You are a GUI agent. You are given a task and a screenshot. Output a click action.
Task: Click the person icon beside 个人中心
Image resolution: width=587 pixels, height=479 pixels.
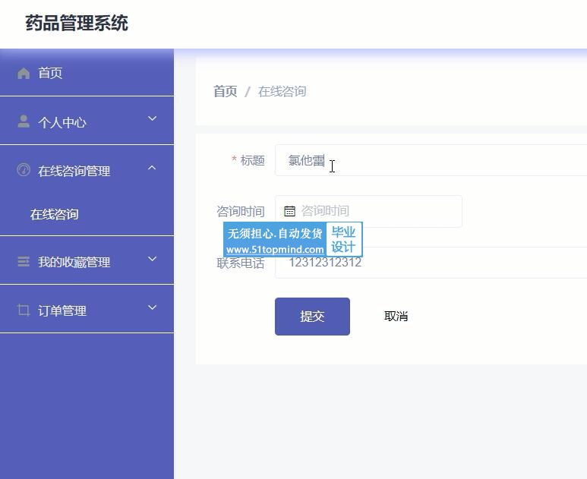pos(24,121)
